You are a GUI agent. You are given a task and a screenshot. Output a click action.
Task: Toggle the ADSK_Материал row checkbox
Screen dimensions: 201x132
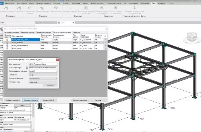[x=7, y=42]
